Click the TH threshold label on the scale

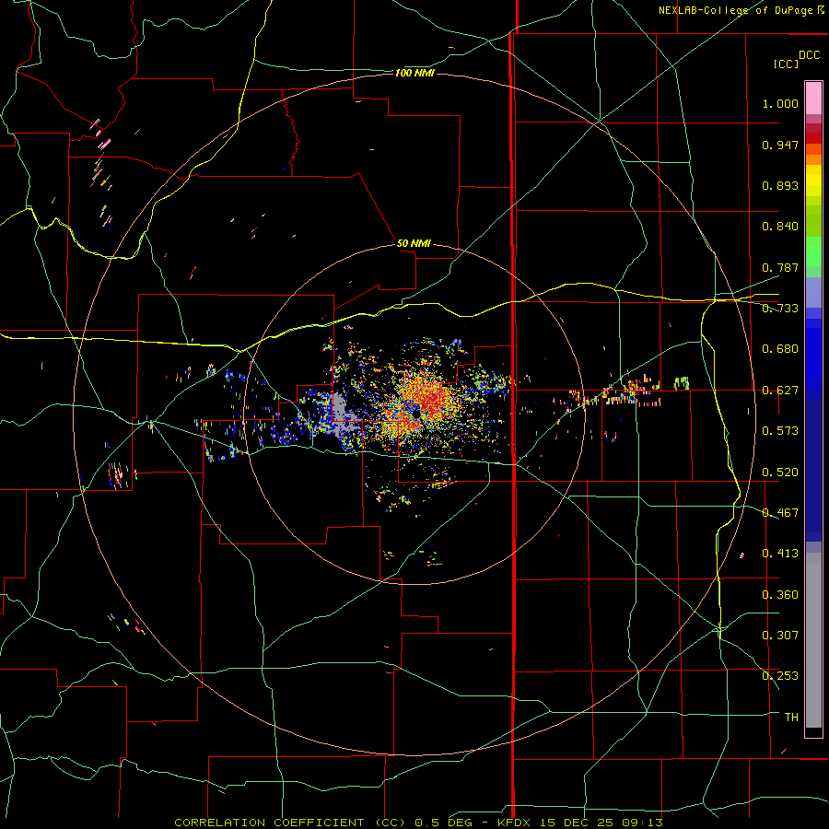(791, 718)
